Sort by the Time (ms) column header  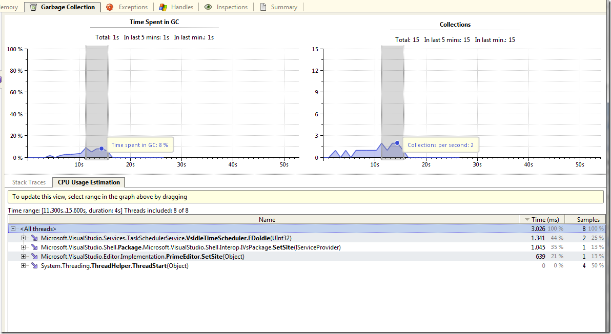[x=542, y=220]
